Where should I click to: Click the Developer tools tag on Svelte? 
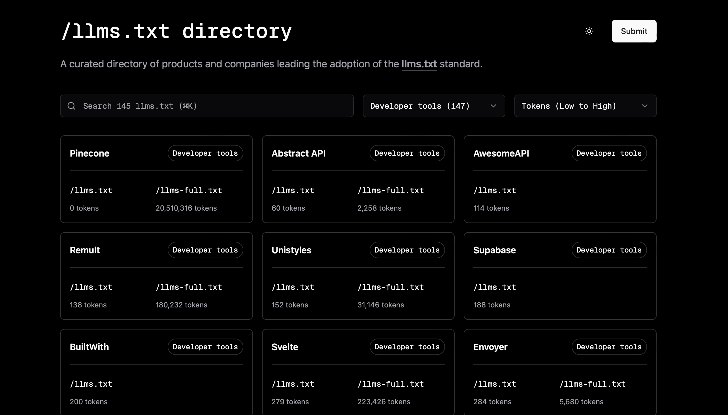406,347
